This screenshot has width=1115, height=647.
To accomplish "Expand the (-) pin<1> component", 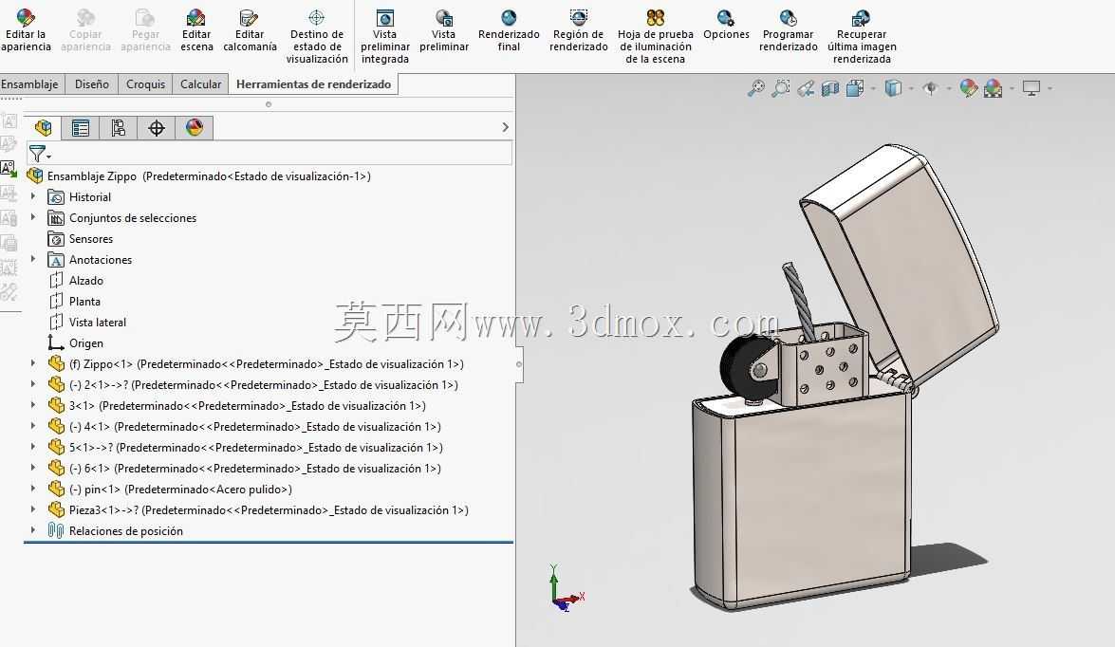I will (x=32, y=489).
